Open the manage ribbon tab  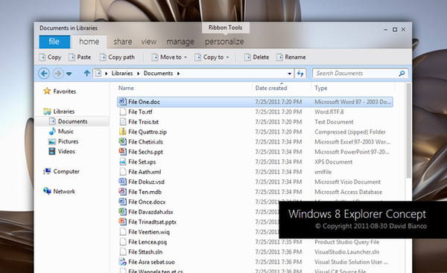180,42
